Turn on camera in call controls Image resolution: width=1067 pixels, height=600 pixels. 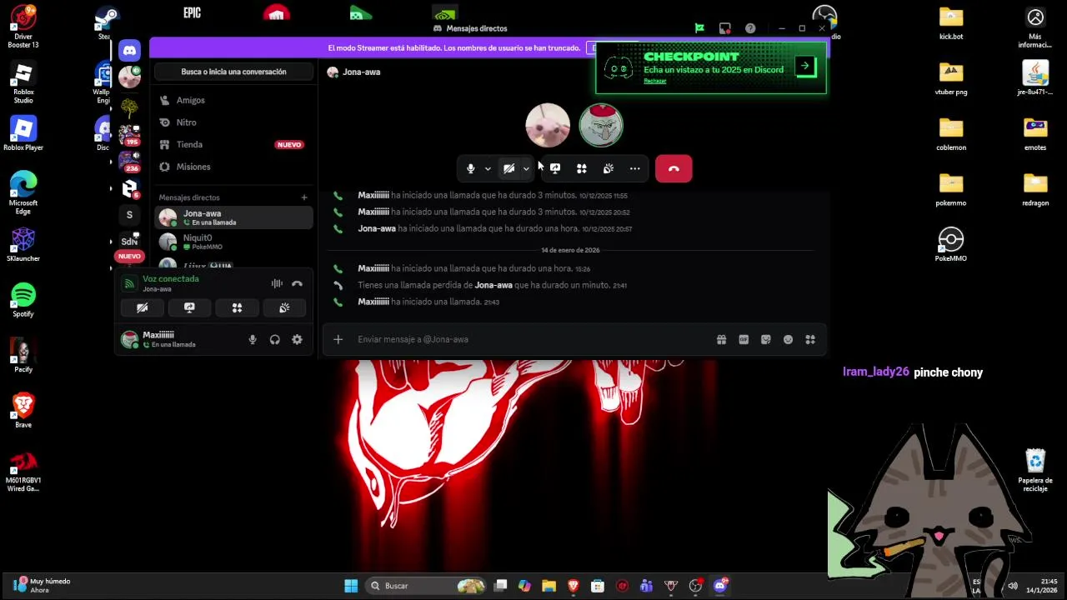(508, 168)
